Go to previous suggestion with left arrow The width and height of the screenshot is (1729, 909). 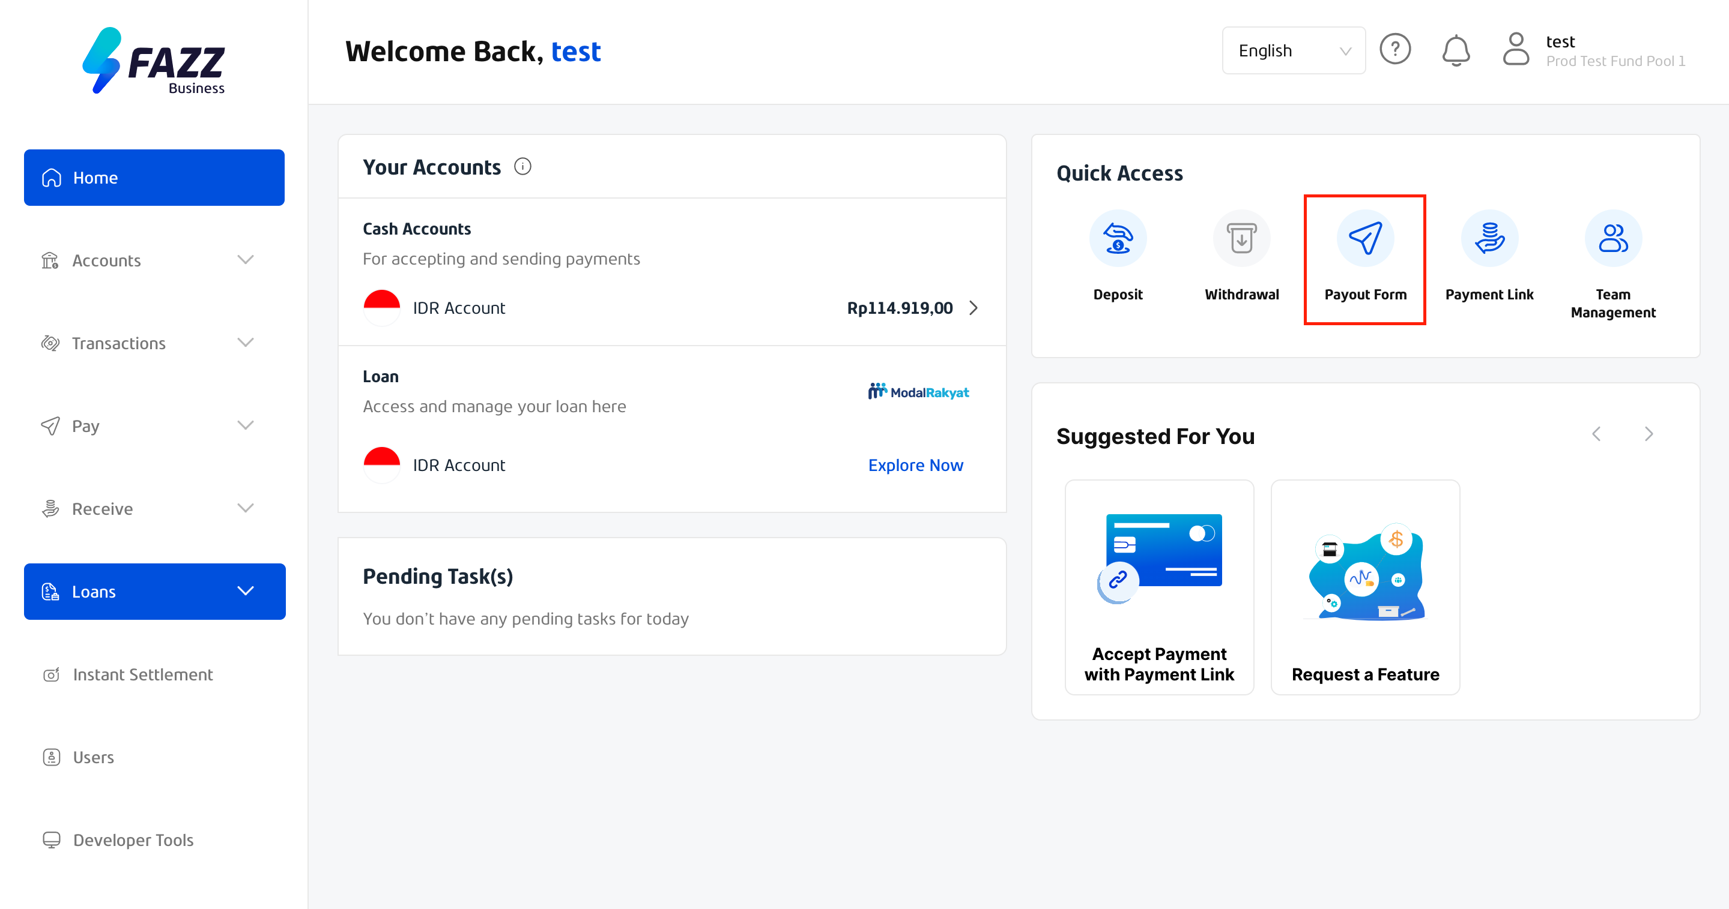(x=1596, y=434)
